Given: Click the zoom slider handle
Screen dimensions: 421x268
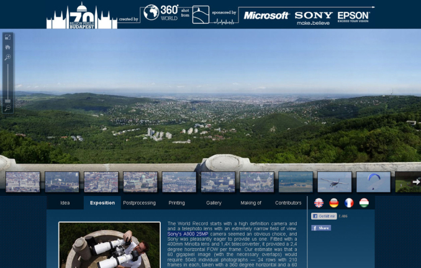Looking at the screenshot, I should 8,101.
